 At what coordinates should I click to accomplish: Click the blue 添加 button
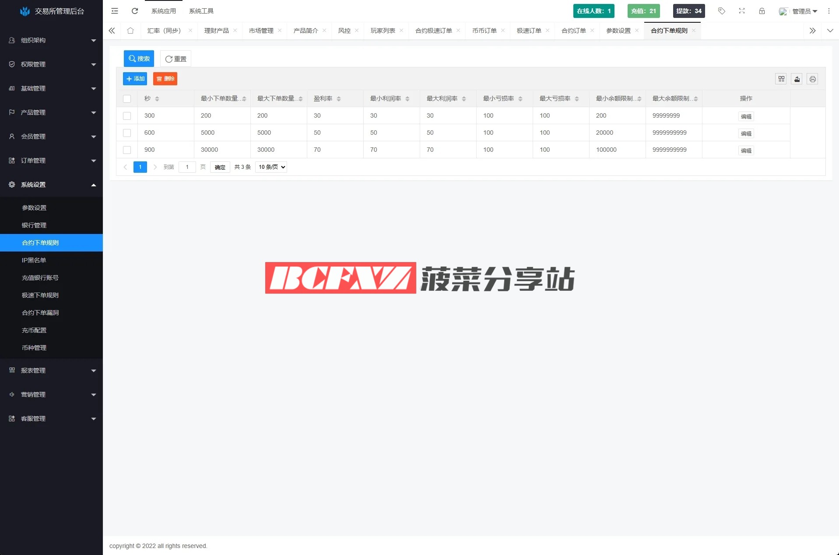[135, 79]
